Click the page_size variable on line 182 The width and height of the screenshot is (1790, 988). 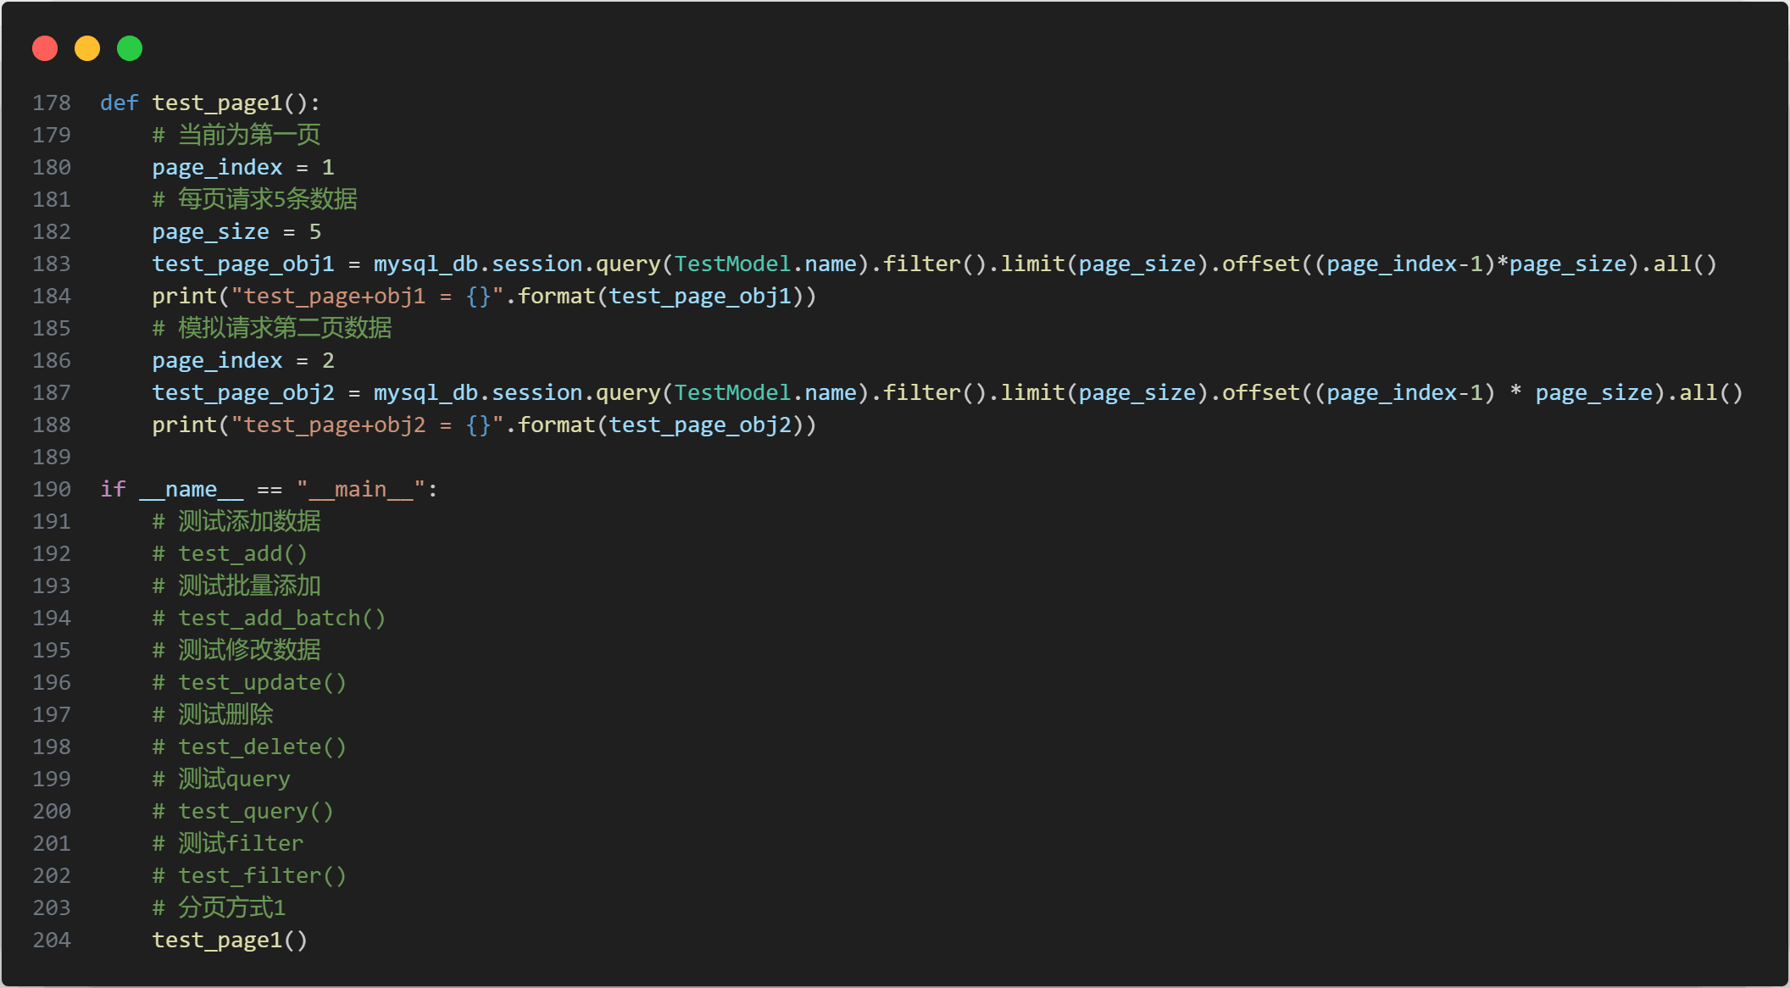pyautogui.click(x=210, y=231)
